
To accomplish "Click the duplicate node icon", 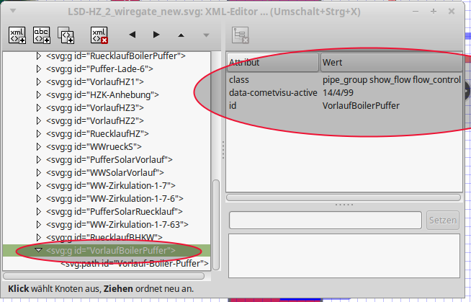I will pos(66,35).
